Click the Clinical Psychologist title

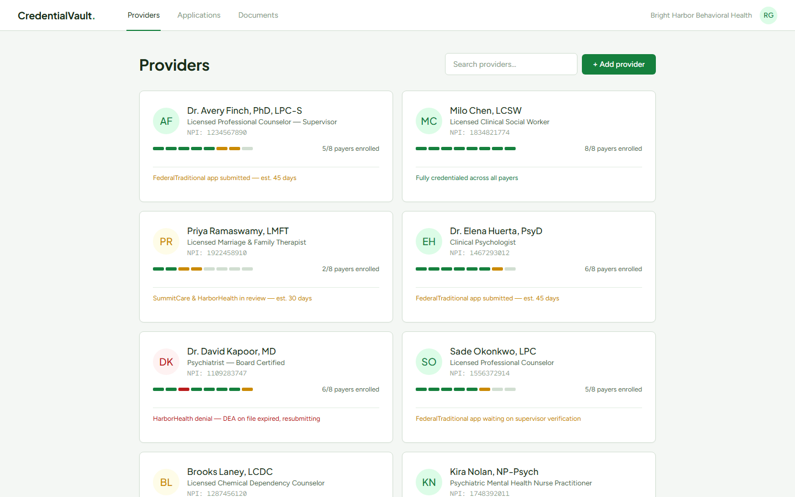point(483,242)
